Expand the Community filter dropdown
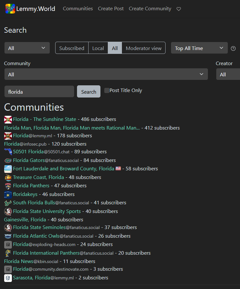Viewport: 240px width, 289px height. (x=106, y=74)
